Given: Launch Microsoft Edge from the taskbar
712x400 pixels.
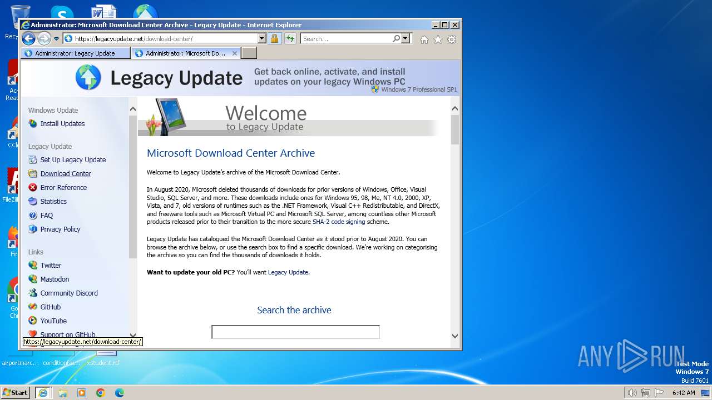Looking at the screenshot, I should pyautogui.click(x=120, y=393).
